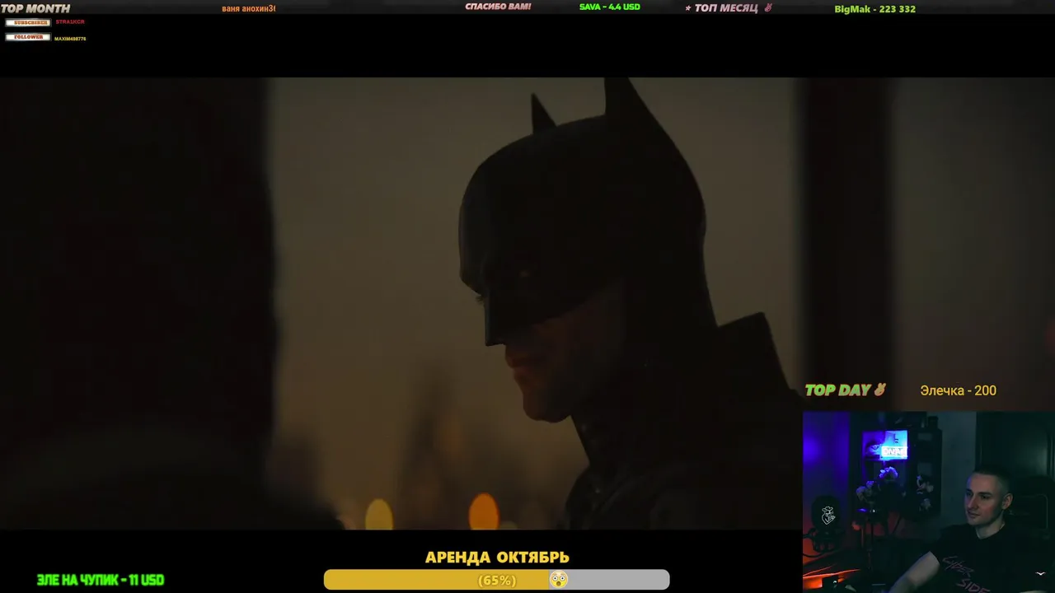Screen dimensions: 1055x593
Task: Click the 'ТОП МЕСЯЦ' label
Action: pos(725,8)
